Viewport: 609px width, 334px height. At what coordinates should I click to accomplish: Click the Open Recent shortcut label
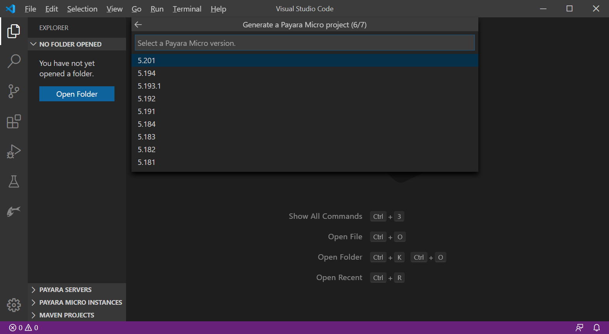click(339, 277)
